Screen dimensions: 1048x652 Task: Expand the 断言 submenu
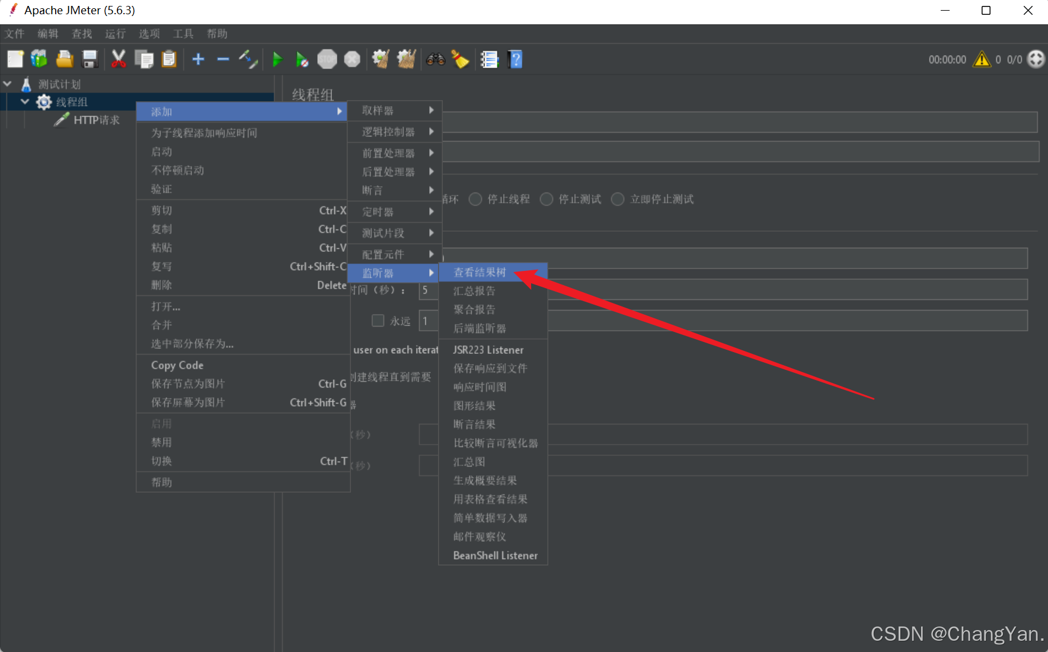(x=395, y=190)
